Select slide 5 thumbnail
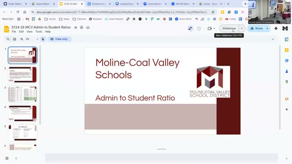The image size is (292, 164). click(x=22, y=133)
